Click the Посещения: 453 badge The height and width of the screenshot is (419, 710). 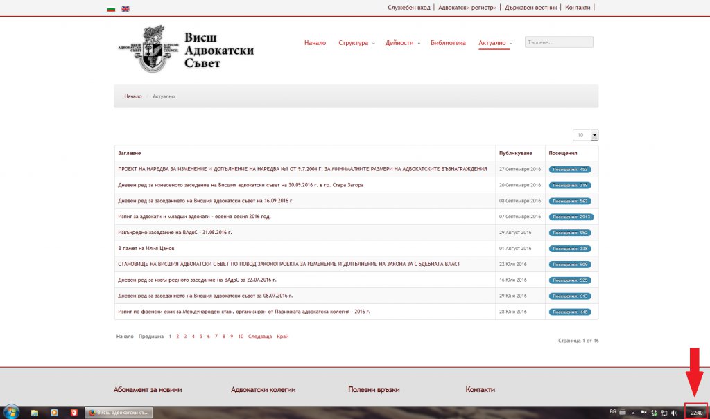570,170
